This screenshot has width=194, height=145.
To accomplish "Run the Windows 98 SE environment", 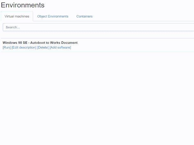I will (x=7, y=48).
